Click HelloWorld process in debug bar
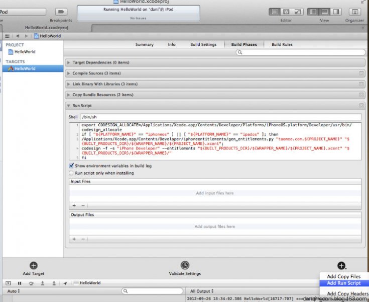This screenshot has height=302, width=369. (x=87, y=283)
